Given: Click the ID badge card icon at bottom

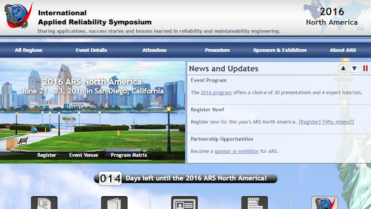Looking at the screenshot, I should pyautogui.click(x=184, y=203).
